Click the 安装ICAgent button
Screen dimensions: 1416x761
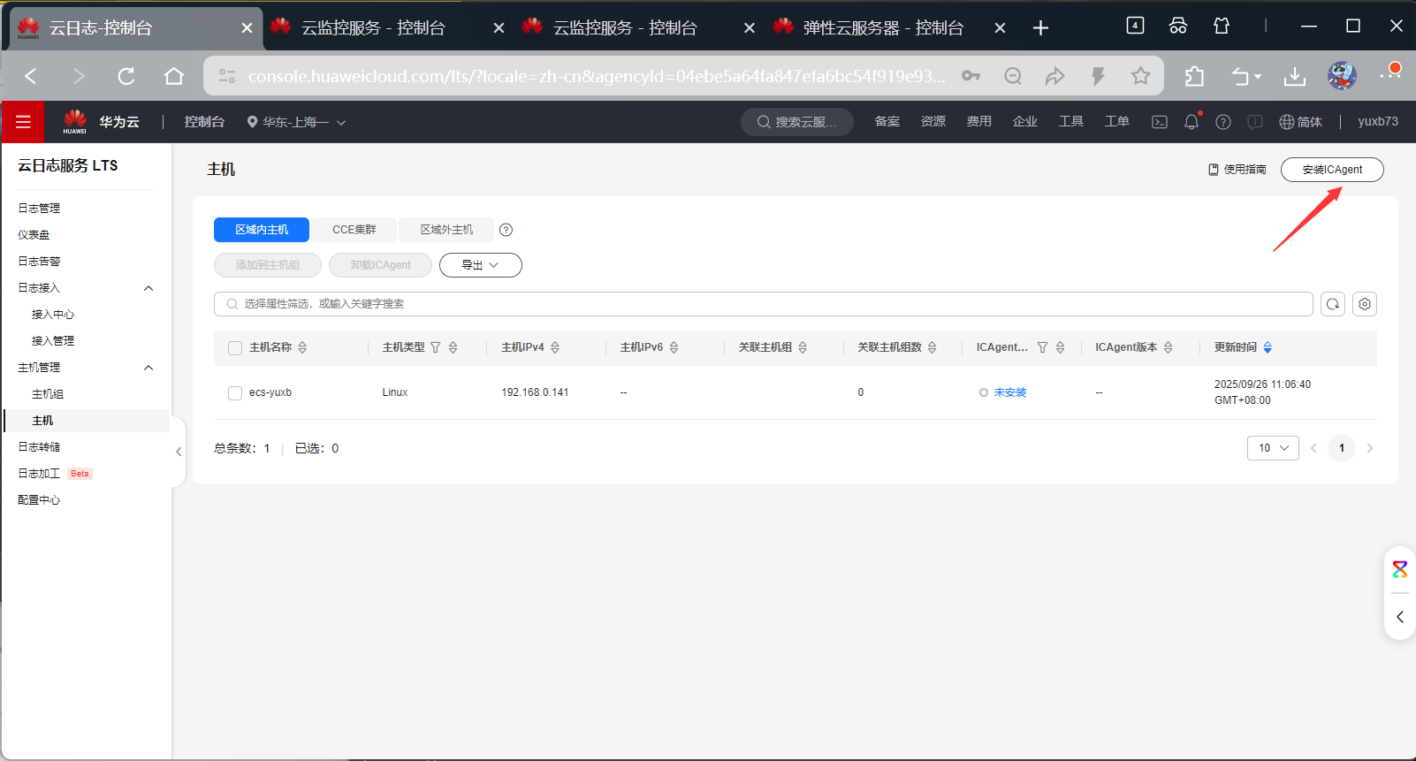[x=1332, y=170]
